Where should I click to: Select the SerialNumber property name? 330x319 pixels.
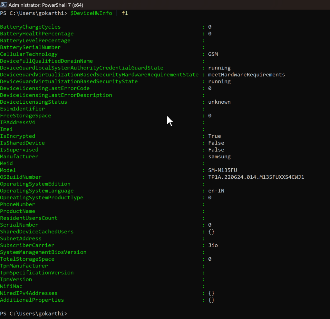(x=19, y=225)
